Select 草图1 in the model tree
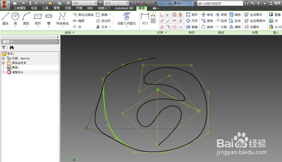 13,67
